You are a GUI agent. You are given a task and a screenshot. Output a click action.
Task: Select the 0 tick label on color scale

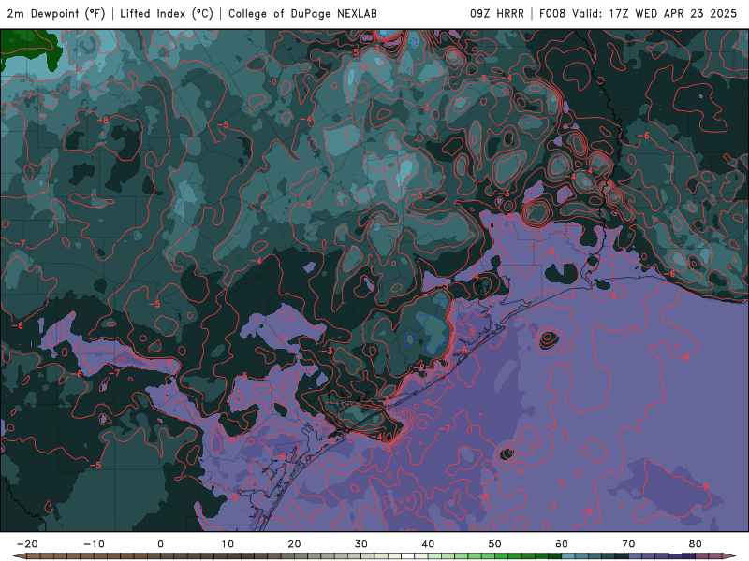pyautogui.click(x=160, y=544)
